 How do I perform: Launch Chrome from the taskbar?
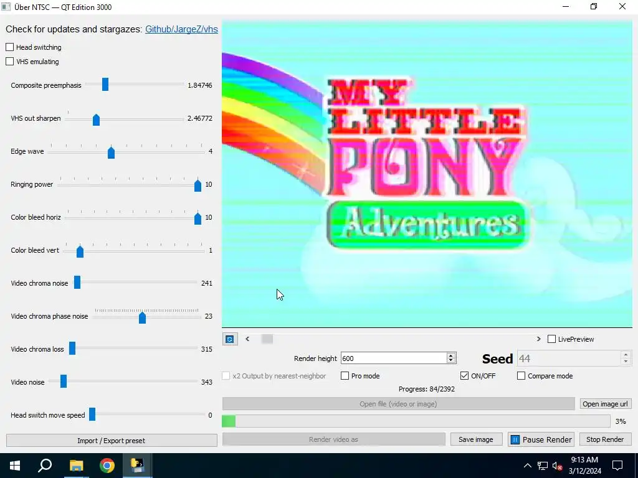coord(107,466)
